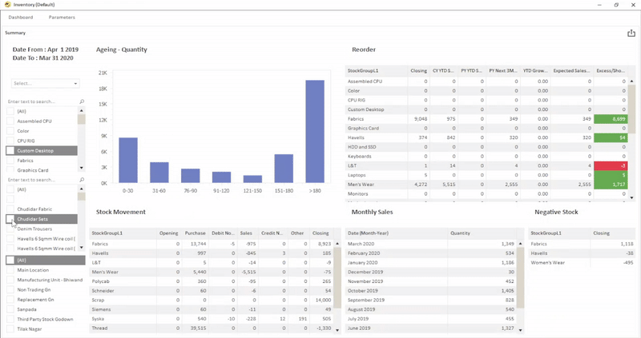Image resolution: width=641 pixels, height=338 pixels.
Task: Check the Chudidar Fabric checkbox
Action: [x=10, y=209]
